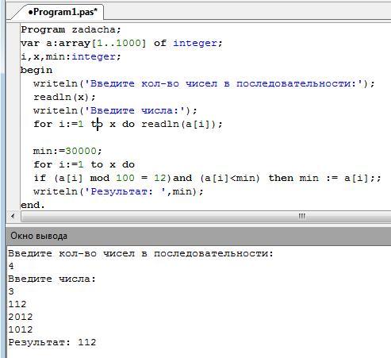Place cursor on 'Program zadacha;' line
Viewport: 391px width, 358px height.
71,29
